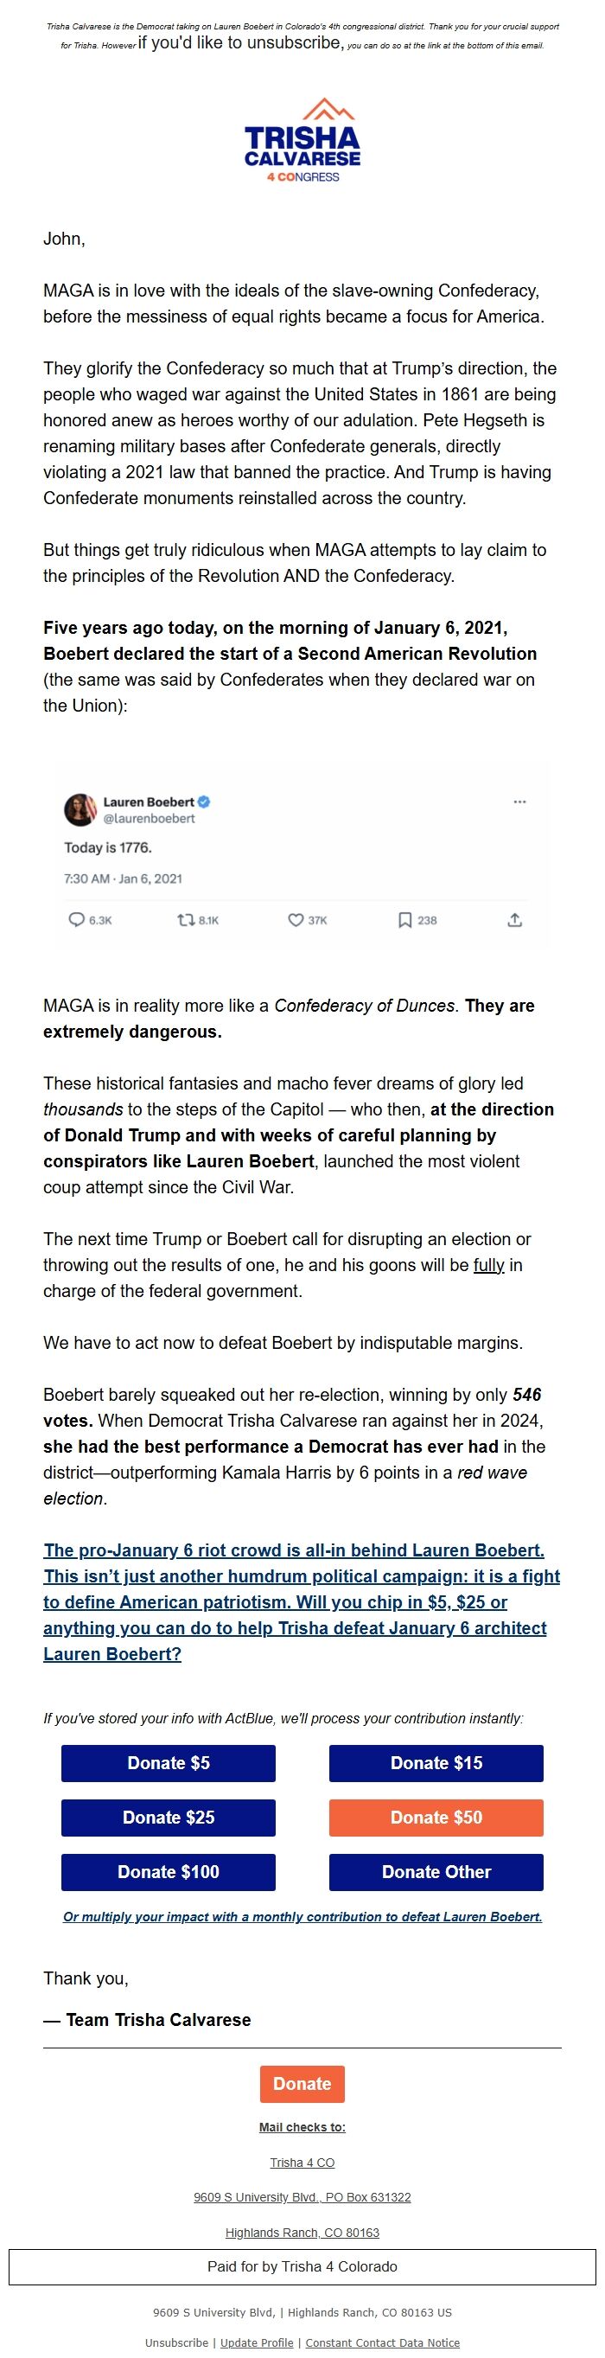Click Lauren Boebert's profile avatar in tweet
The image size is (605, 2358).
tap(80, 809)
